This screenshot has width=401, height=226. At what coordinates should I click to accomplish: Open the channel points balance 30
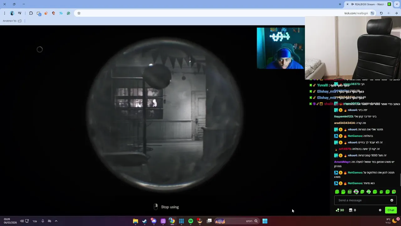[340, 210]
